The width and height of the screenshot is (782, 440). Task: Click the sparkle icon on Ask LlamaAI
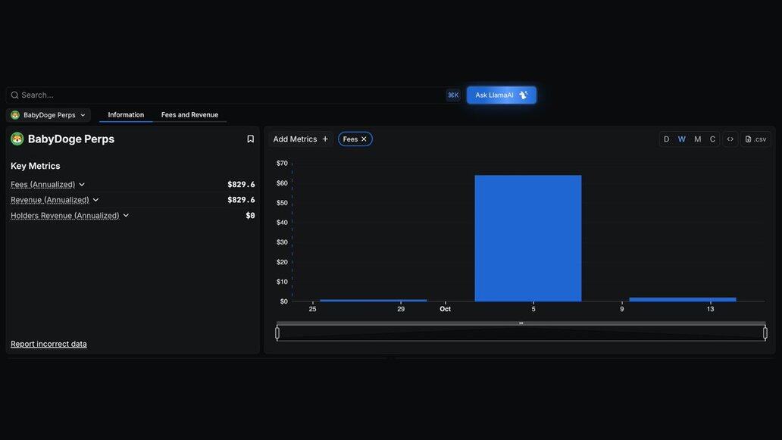tap(523, 95)
